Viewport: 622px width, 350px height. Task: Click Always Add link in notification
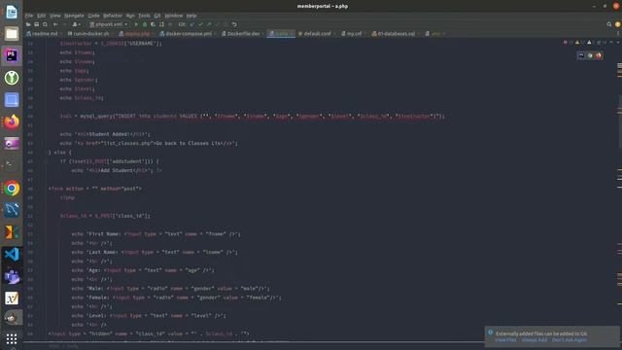534,340
